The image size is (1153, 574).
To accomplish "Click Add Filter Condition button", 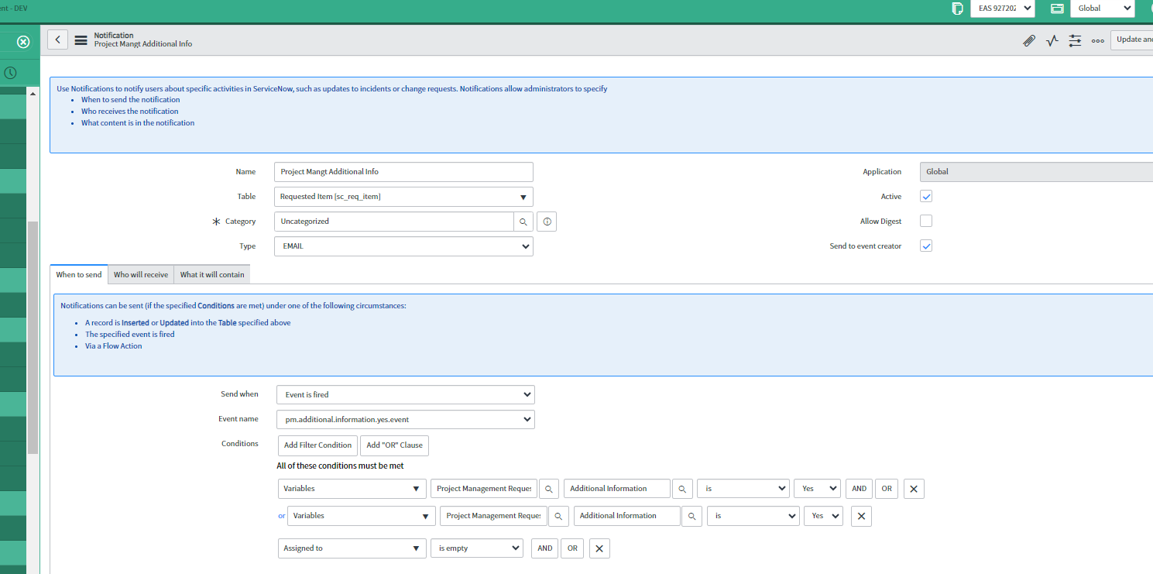I will (x=317, y=445).
